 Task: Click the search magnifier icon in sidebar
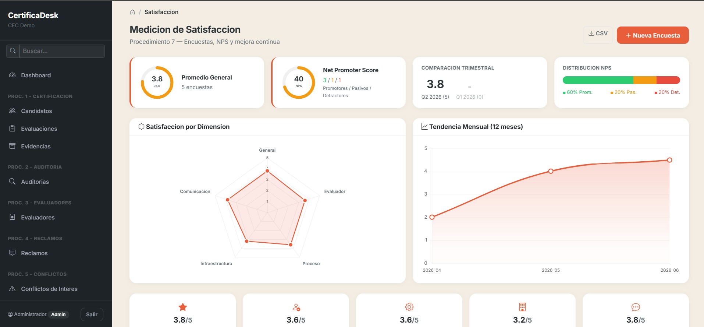[x=13, y=51]
